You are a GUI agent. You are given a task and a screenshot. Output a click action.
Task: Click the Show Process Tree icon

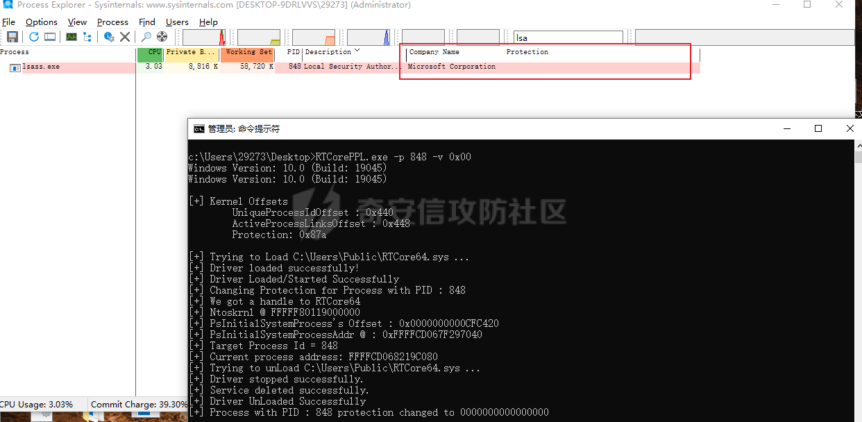(87, 37)
